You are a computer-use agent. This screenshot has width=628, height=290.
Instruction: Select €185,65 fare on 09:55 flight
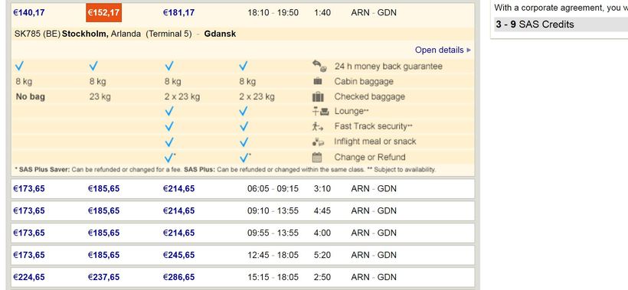[103, 233]
